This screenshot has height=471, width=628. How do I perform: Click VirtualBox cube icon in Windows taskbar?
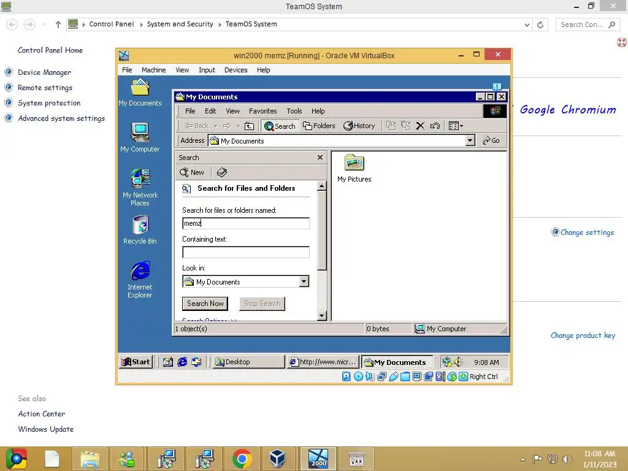pos(277,459)
